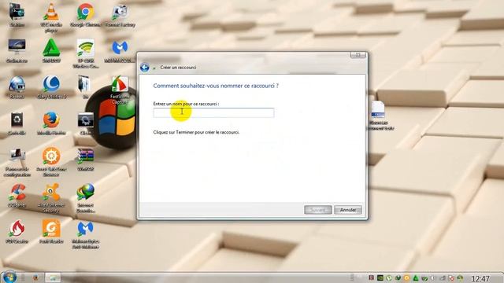Open Foxit Reader desktop shortcut

pyautogui.click(x=51, y=232)
